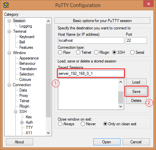Open the Features category

click(x=26, y=47)
